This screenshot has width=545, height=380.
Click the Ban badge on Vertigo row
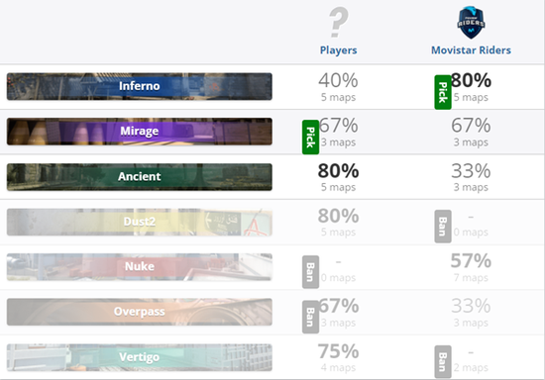(443, 361)
